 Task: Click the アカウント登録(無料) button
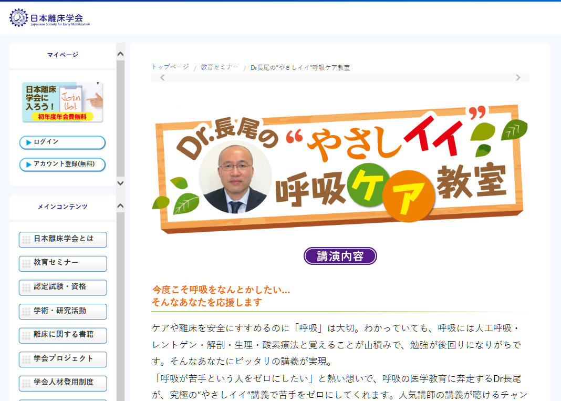[x=63, y=164]
